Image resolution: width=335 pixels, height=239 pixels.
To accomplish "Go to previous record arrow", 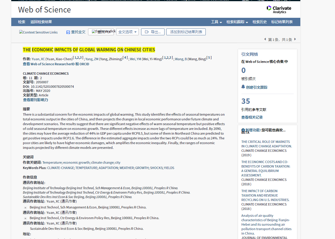I will coord(265,39).
